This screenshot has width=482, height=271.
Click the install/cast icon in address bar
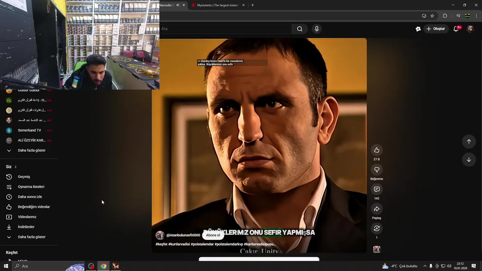coord(424,16)
